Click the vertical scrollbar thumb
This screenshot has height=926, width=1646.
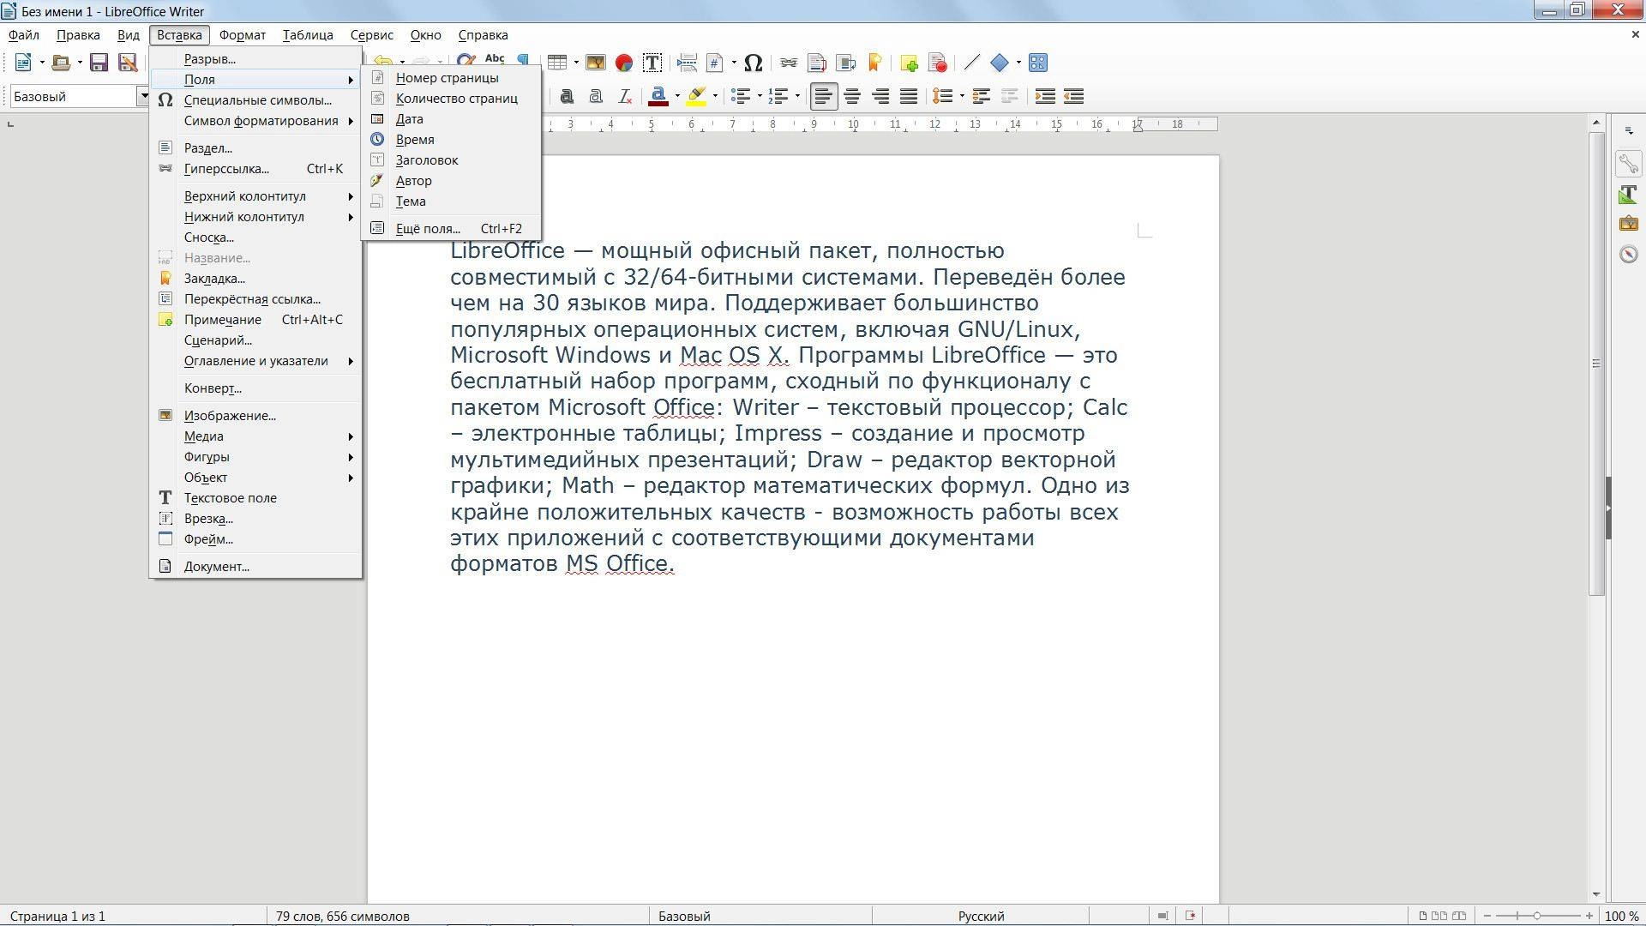[1595, 364]
